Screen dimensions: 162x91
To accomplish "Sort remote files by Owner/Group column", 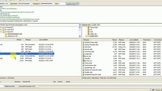I will tap(158, 40).
